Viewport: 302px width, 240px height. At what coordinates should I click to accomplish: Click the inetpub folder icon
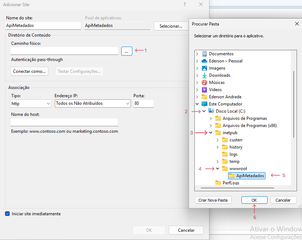click(218, 133)
